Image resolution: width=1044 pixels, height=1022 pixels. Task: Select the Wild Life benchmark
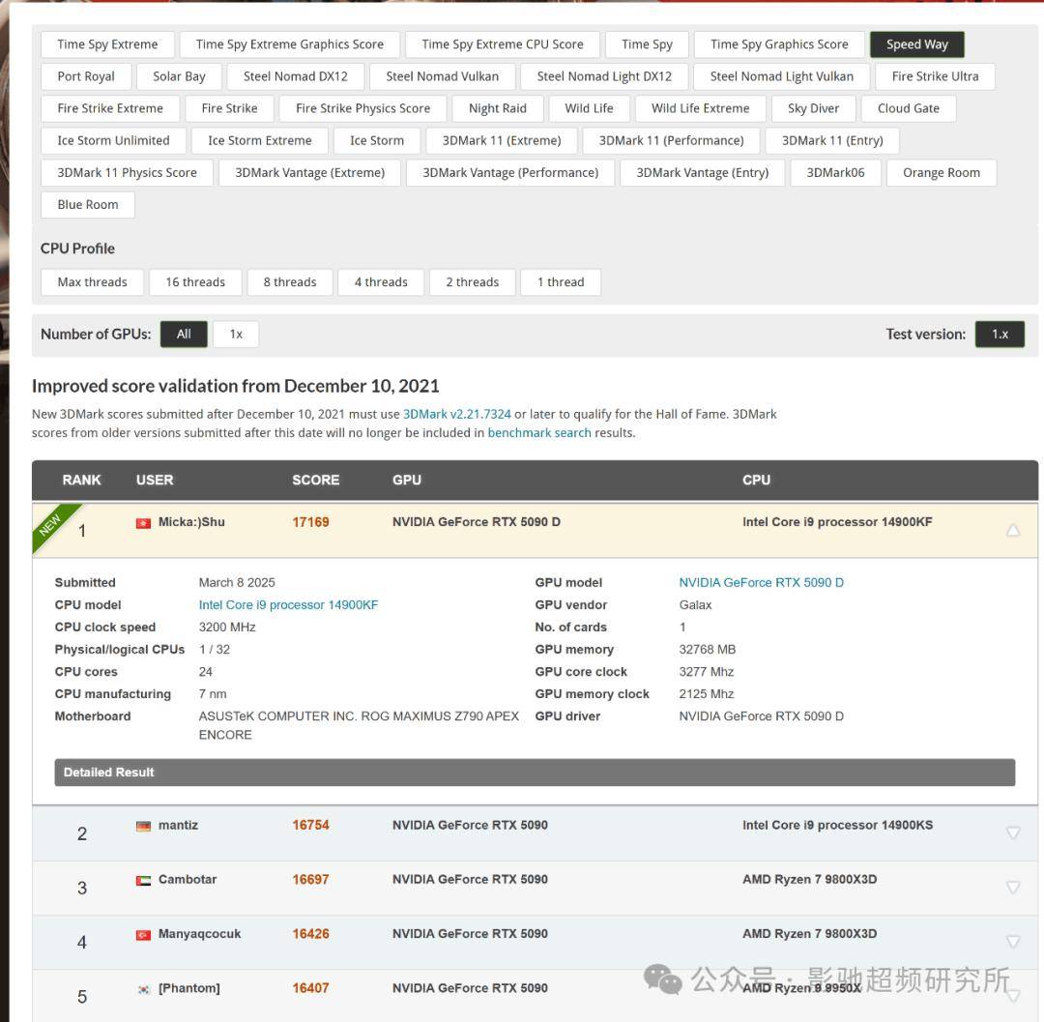pyautogui.click(x=590, y=108)
